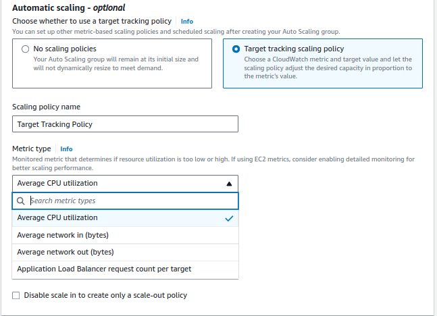Click the checkmark beside Average CPU utilization

229,218
